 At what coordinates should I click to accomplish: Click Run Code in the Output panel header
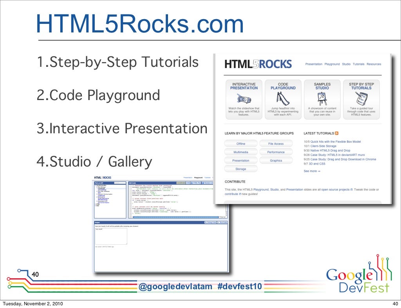(x=222, y=222)
